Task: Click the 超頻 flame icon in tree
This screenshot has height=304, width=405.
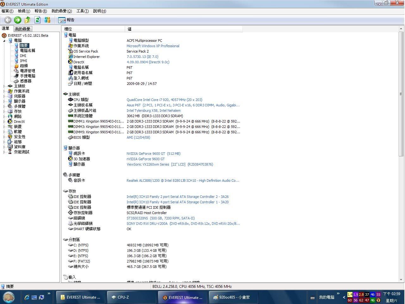Action: coord(16,66)
